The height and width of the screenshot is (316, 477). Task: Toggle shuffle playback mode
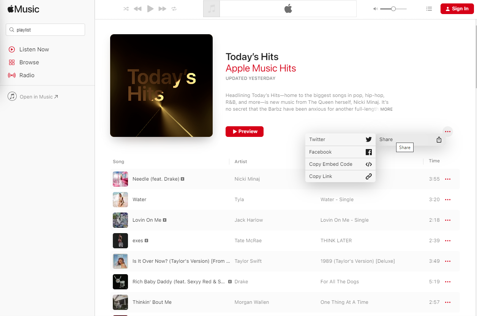tap(126, 9)
